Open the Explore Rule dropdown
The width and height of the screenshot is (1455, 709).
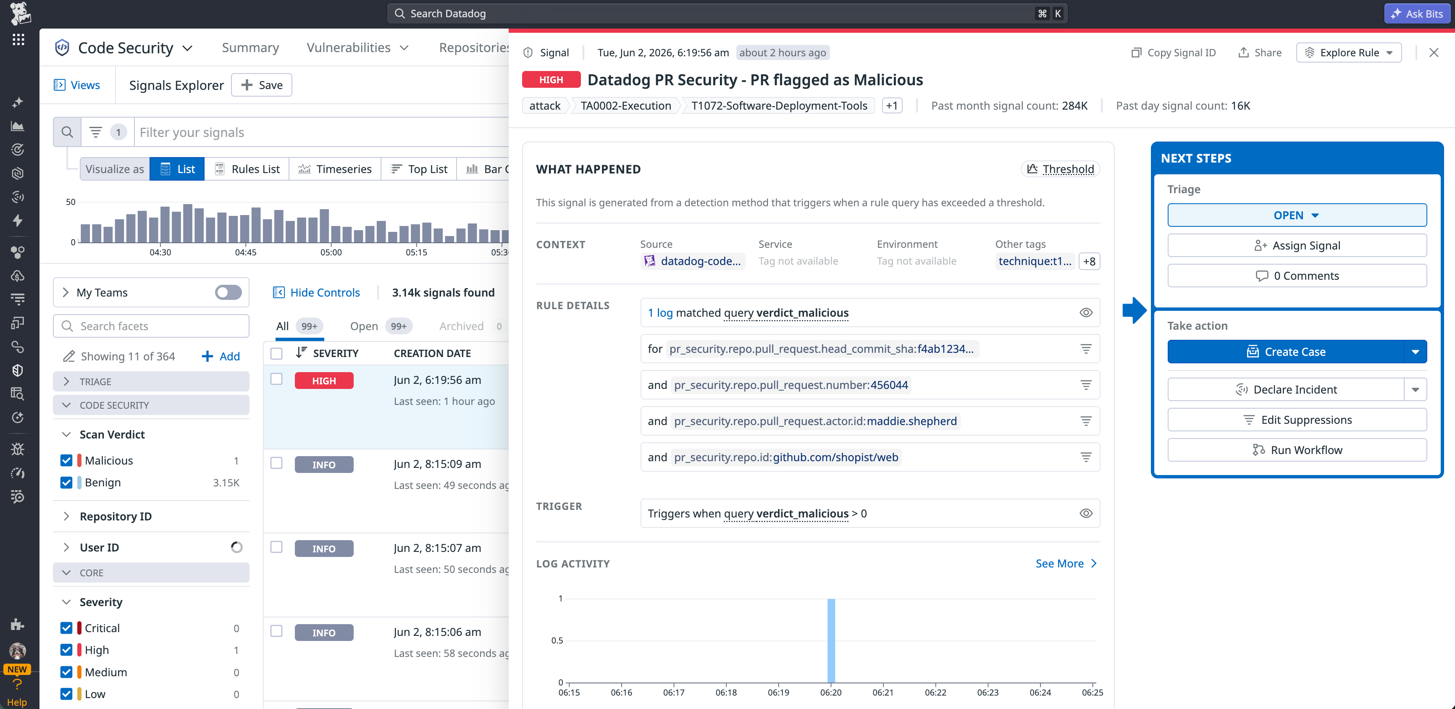click(1349, 53)
